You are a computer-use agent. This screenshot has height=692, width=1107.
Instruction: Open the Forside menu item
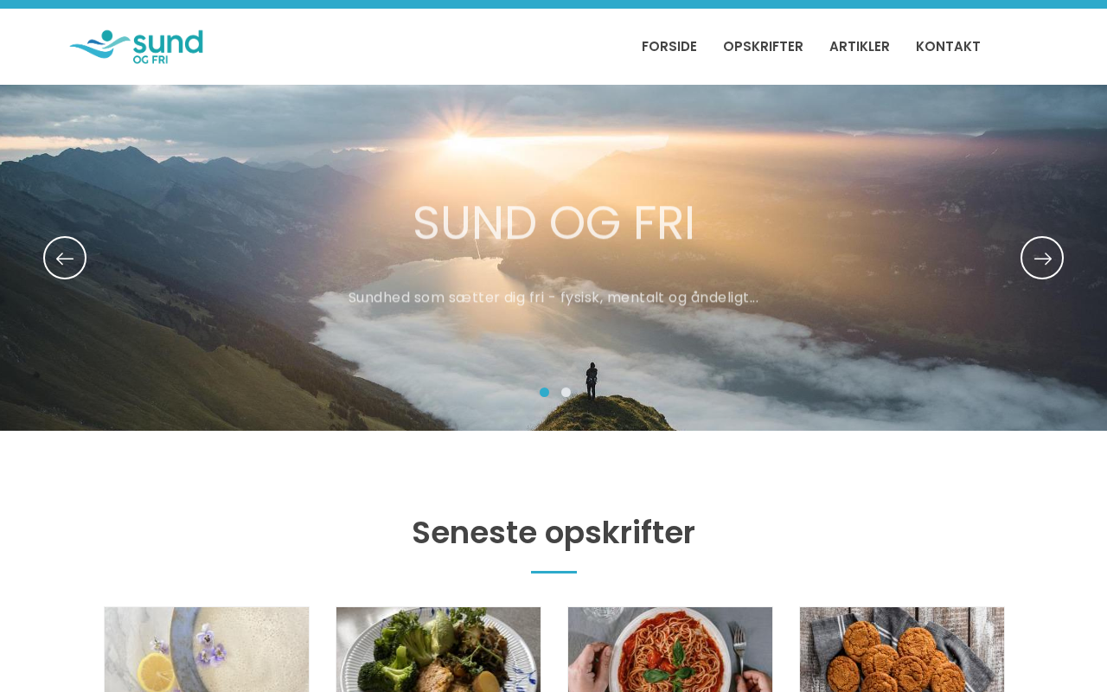[669, 47]
